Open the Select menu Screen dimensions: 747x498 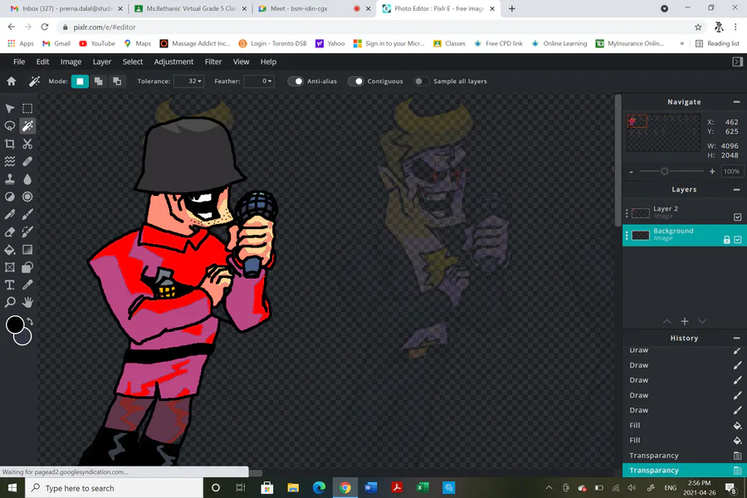[x=133, y=62]
